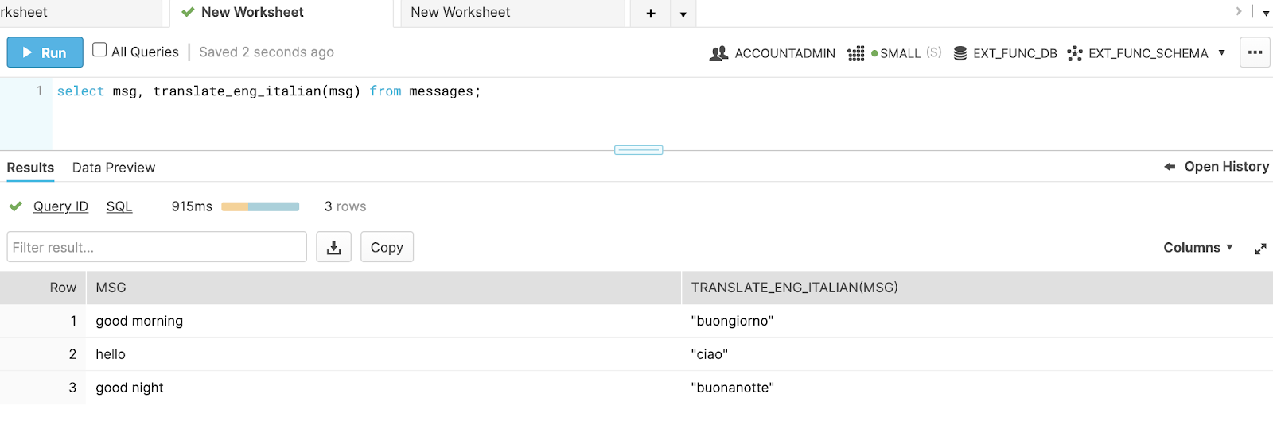Click the download results icon

pos(334,247)
